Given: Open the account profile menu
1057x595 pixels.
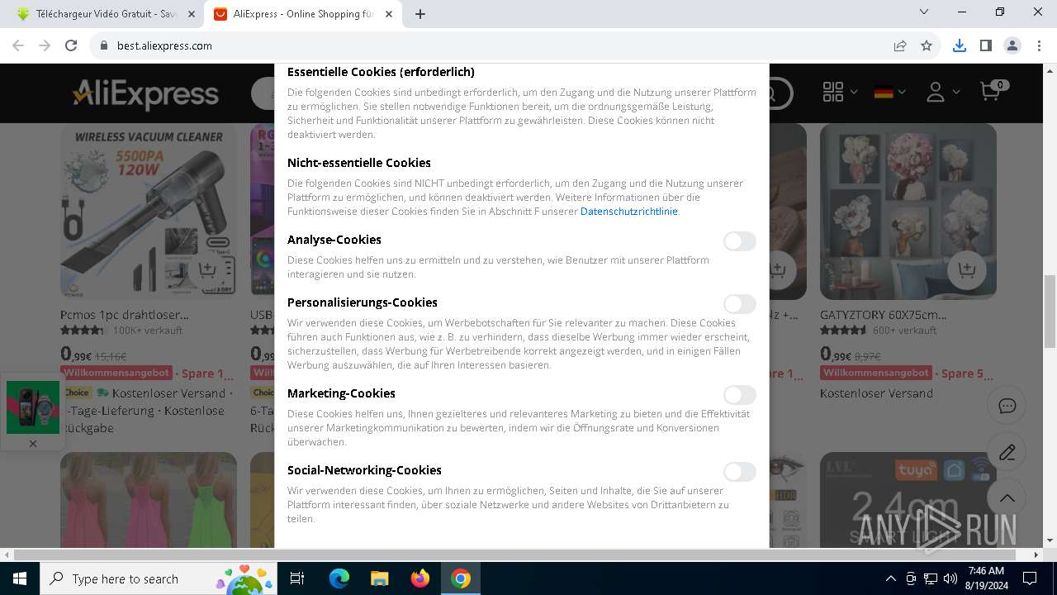Looking at the screenshot, I should [936, 92].
